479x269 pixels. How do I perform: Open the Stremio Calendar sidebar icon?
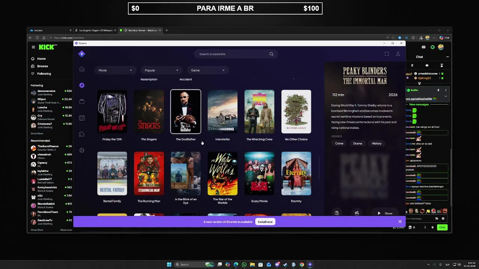click(x=82, y=118)
